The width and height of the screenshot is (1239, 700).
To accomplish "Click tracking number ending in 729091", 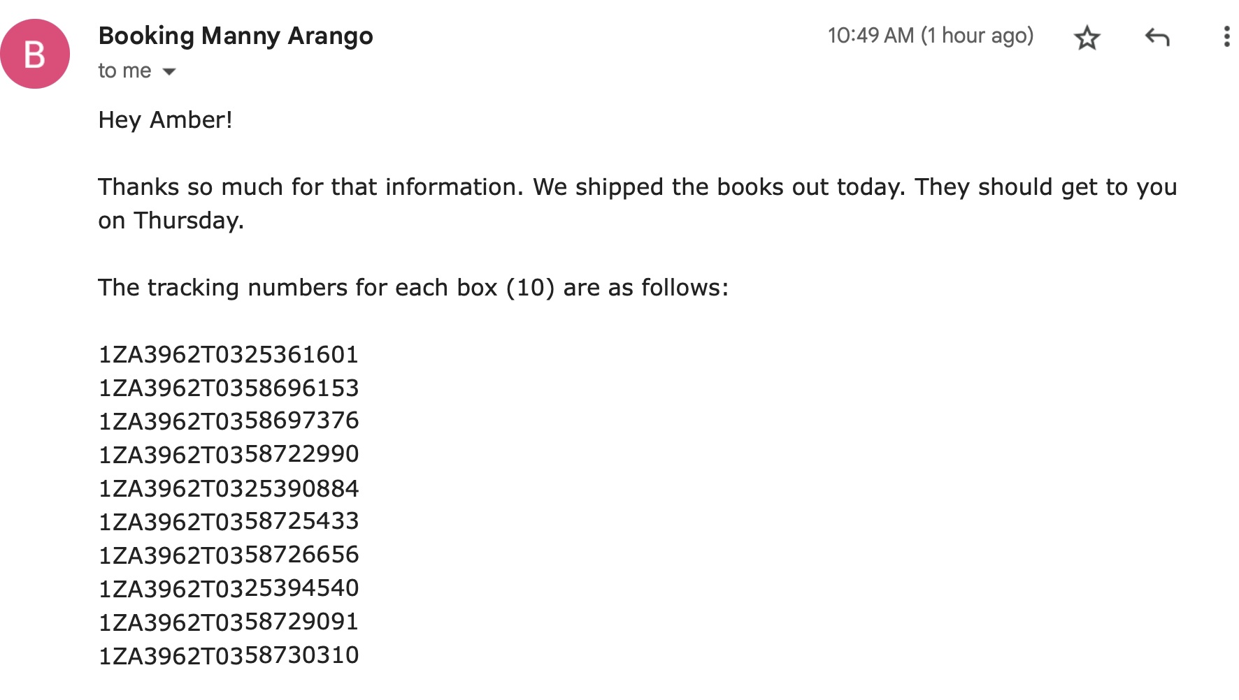I will (x=228, y=622).
